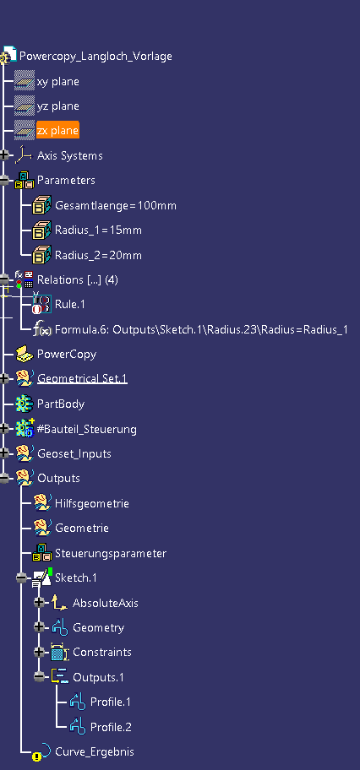Select the highlighted zx plane item
360x770 pixels.
pos(57,131)
